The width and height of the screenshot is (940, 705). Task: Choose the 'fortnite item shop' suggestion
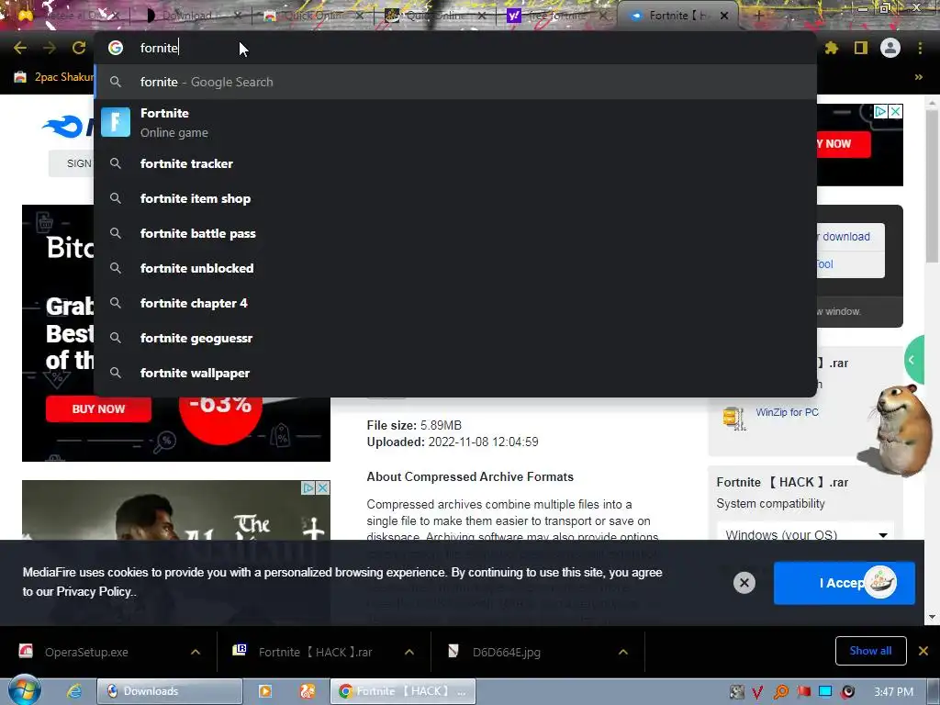455,198
